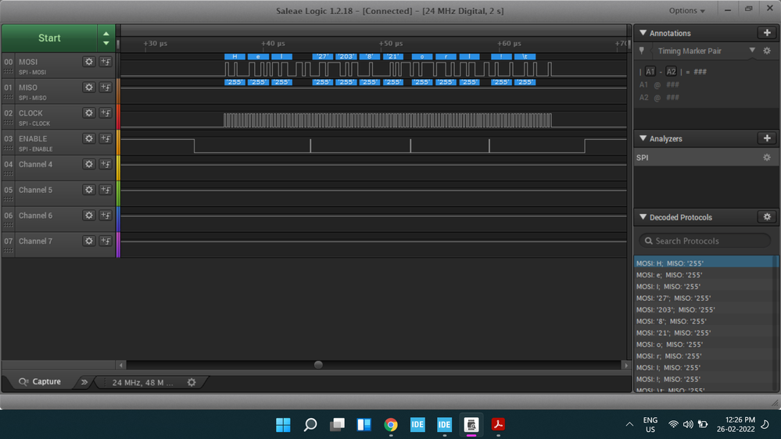Set trigger edge for MOSI channel
781x439 pixels.
106,62
